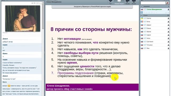Click the Russian flag next to Татьяна

[142, 45]
